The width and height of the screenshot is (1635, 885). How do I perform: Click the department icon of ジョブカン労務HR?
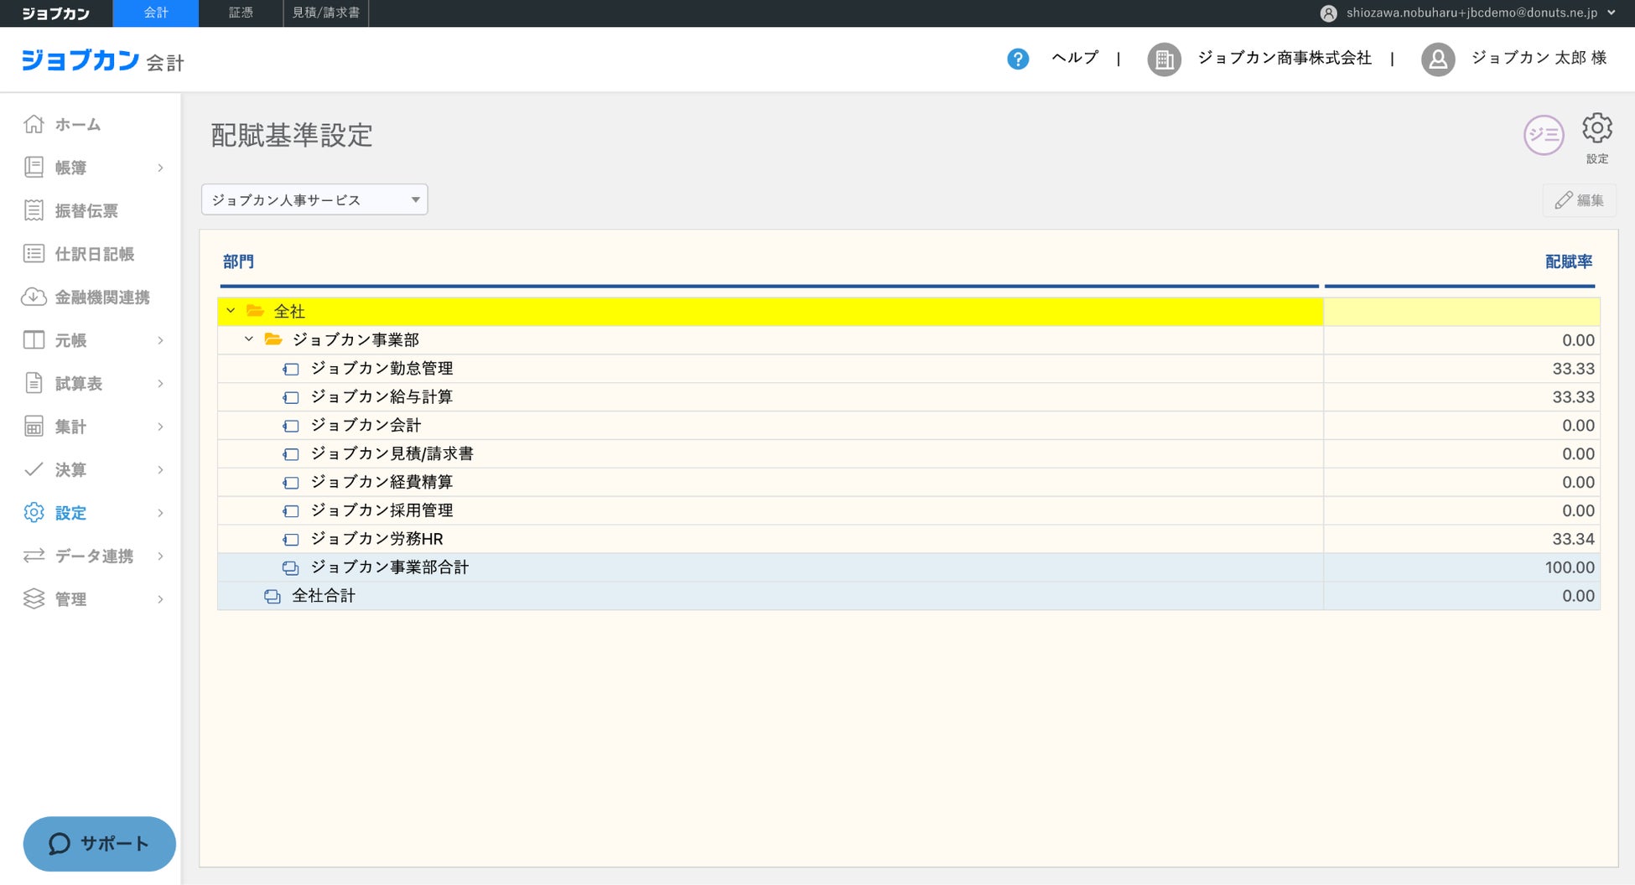click(x=291, y=539)
